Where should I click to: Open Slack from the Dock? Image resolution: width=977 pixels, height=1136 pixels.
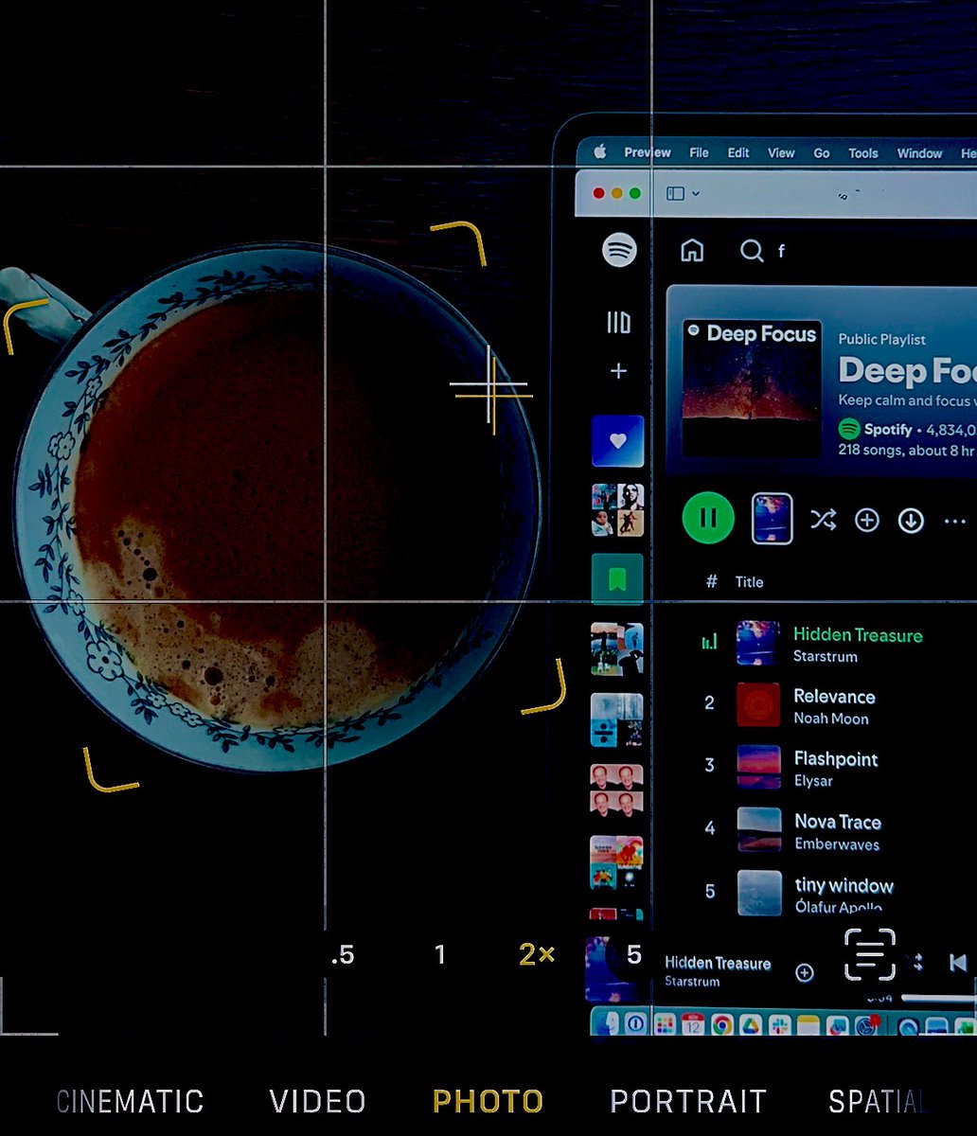click(781, 1024)
